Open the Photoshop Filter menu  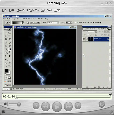point(30,19)
